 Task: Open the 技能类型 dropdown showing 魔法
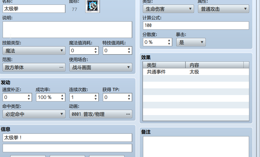[x=34, y=50]
